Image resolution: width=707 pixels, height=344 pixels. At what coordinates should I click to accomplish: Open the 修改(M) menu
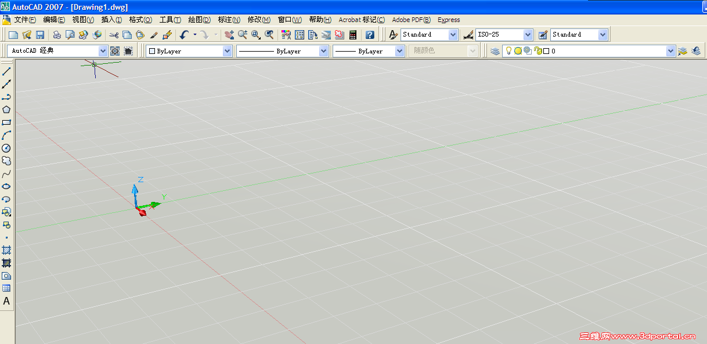[259, 20]
